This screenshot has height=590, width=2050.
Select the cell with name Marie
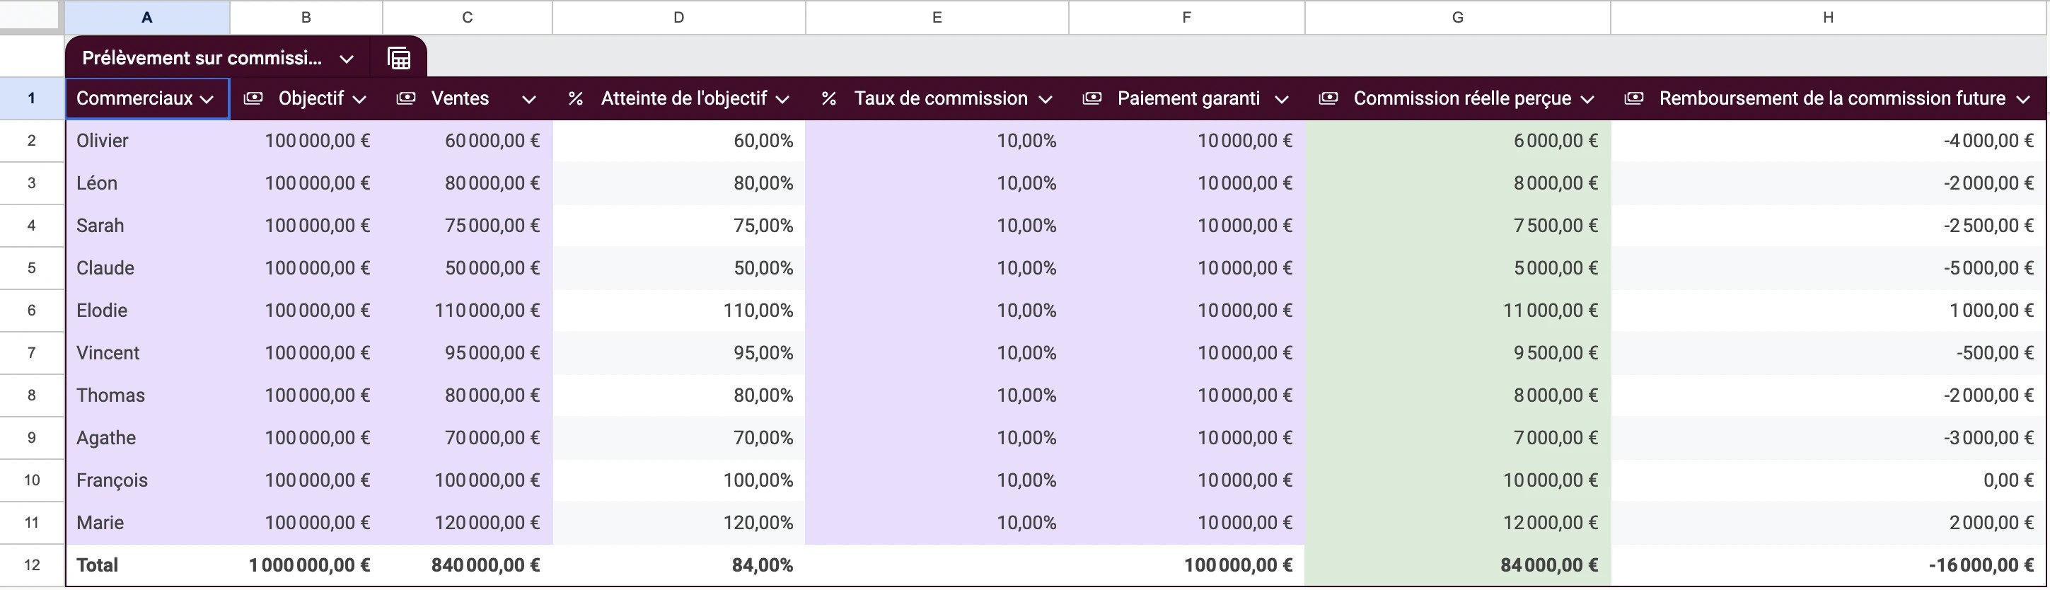click(x=148, y=523)
